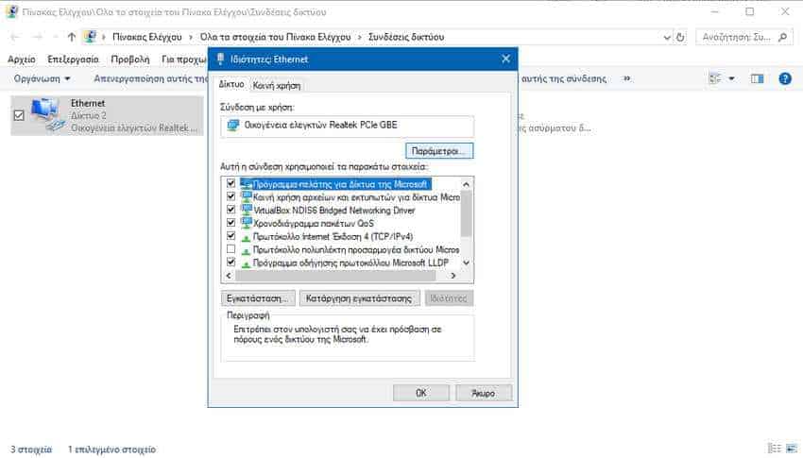Uncheck Χρονοδιάγραμμα πακέτων QoS checkbox
The image size is (803, 458).
pos(231,223)
